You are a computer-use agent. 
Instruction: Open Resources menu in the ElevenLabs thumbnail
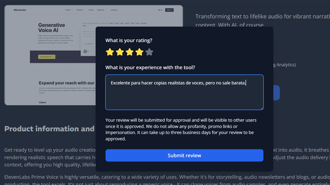pos(102,10)
